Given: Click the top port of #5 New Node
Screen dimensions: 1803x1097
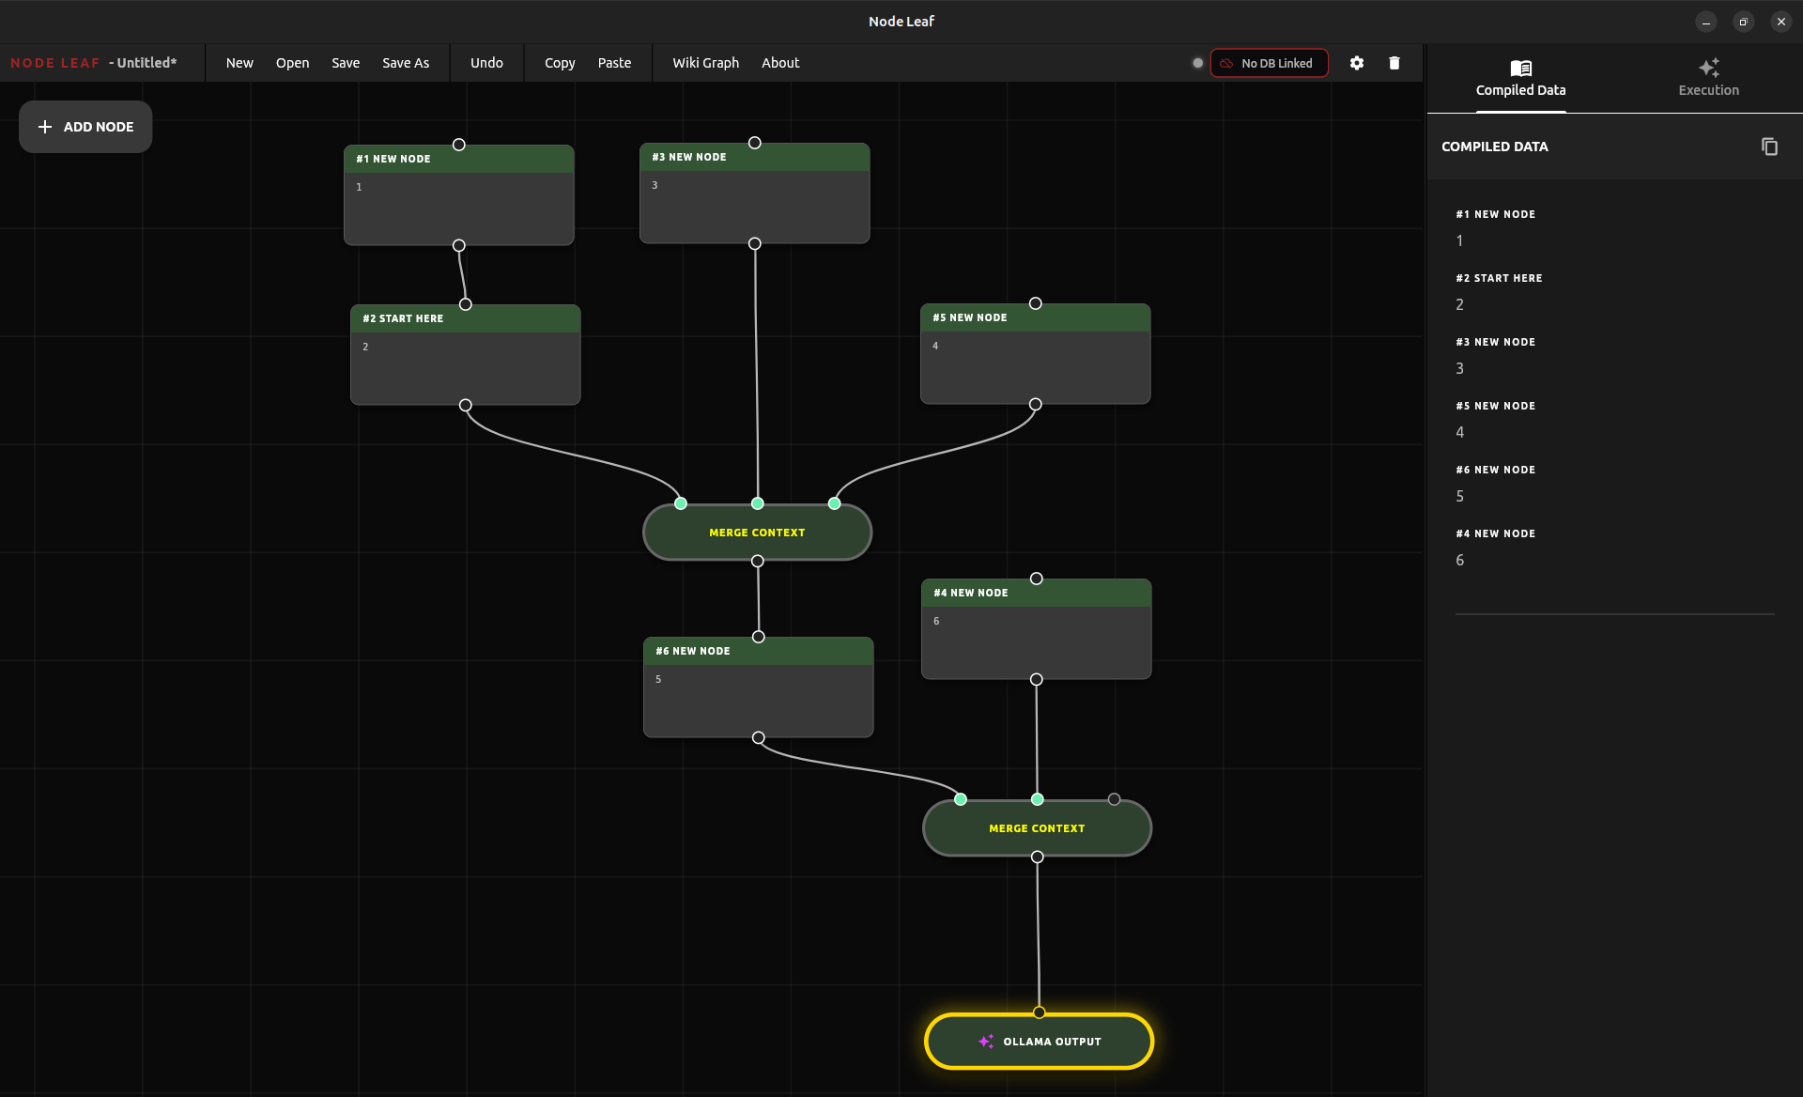Looking at the screenshot, I should point(1035,303).
